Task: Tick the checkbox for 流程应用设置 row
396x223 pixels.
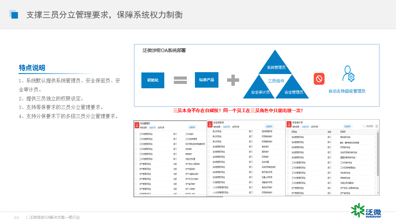Action: pos(136,159)
